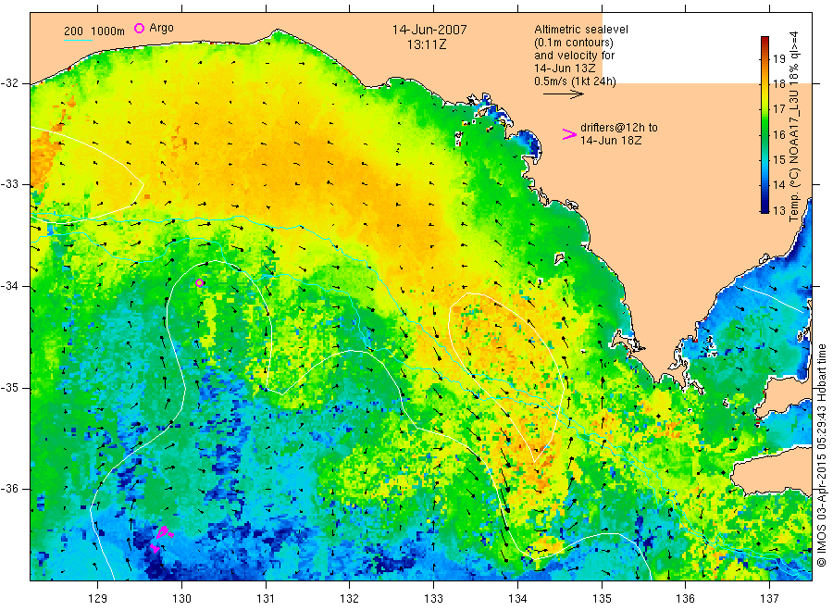
Task: Click the colorbar value label 18
Action: [x=778, y=84]
